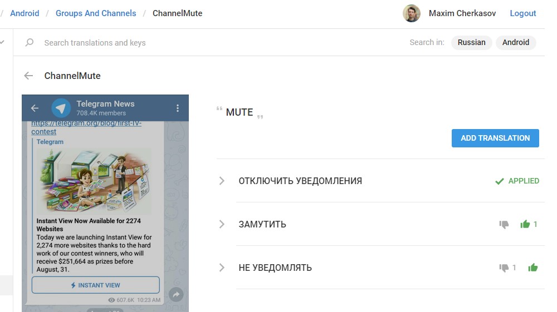Go back using arrow beside ChannelMute heading

coord(28,76)
